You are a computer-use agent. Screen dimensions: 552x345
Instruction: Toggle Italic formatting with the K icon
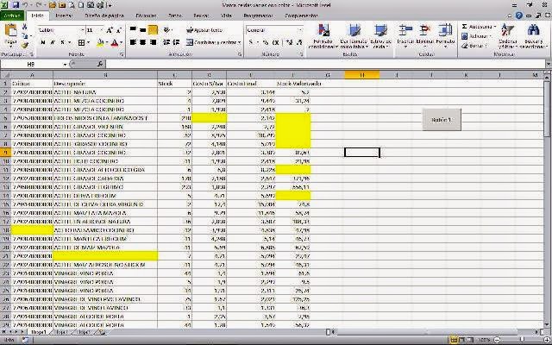click(x=51, y=41)
